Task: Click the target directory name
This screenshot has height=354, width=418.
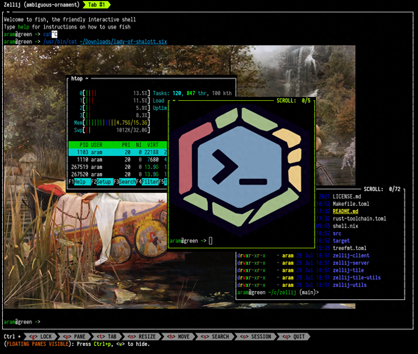Action: coord(341,241)
